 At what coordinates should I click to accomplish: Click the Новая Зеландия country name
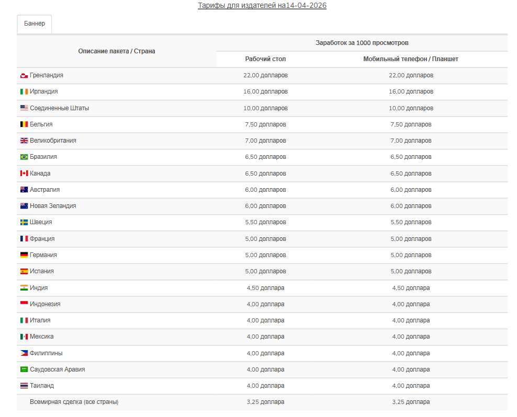click(x=53, y=206)
